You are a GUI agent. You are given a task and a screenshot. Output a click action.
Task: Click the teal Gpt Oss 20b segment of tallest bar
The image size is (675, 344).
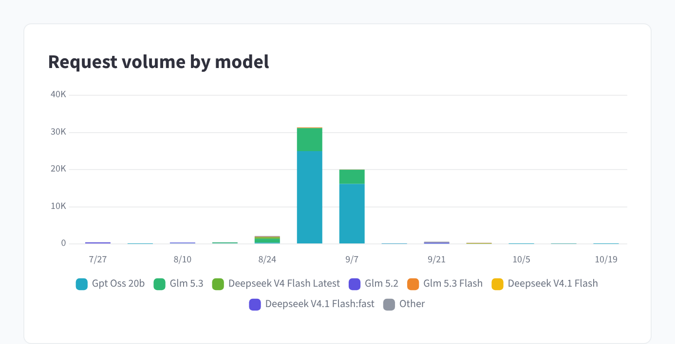[310, 197]
